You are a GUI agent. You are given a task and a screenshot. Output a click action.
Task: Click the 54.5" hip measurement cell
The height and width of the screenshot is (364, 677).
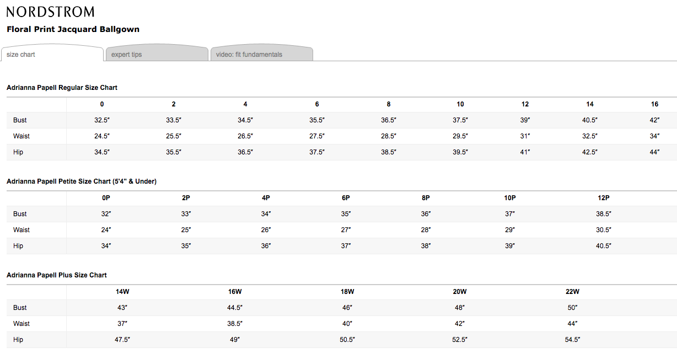(x=572, y=340)
